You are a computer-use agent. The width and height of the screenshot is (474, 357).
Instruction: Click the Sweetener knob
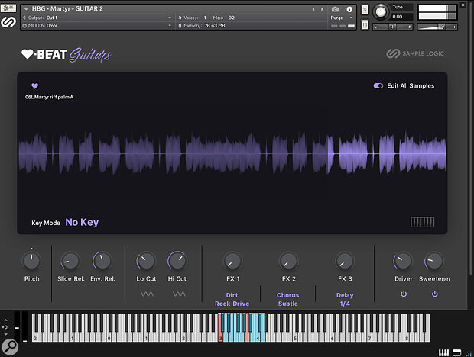click(x=434, y=261)
